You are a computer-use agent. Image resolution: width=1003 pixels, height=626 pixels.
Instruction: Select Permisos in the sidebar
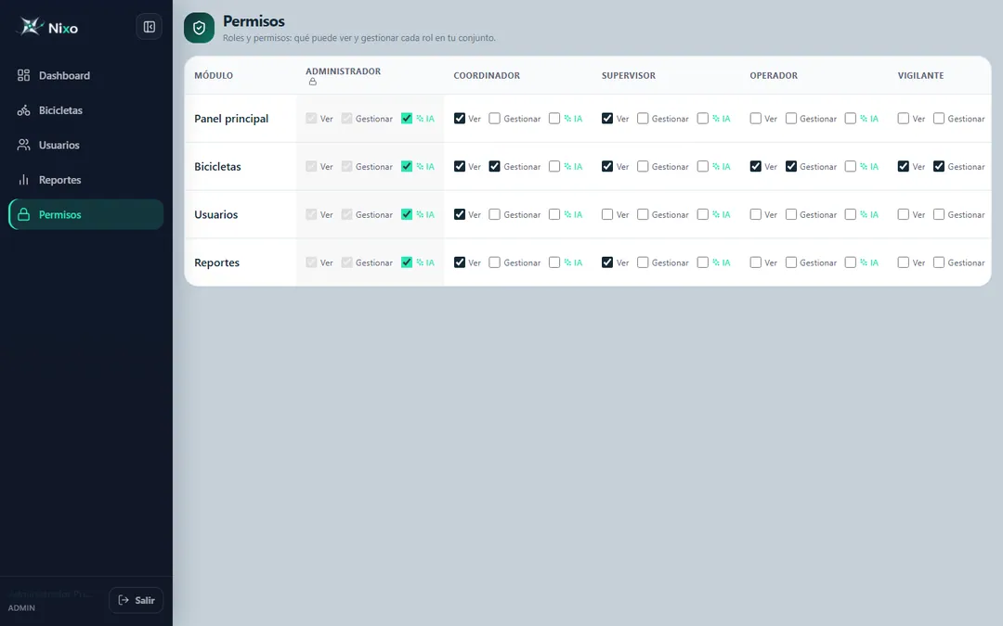tap(85, 214)
